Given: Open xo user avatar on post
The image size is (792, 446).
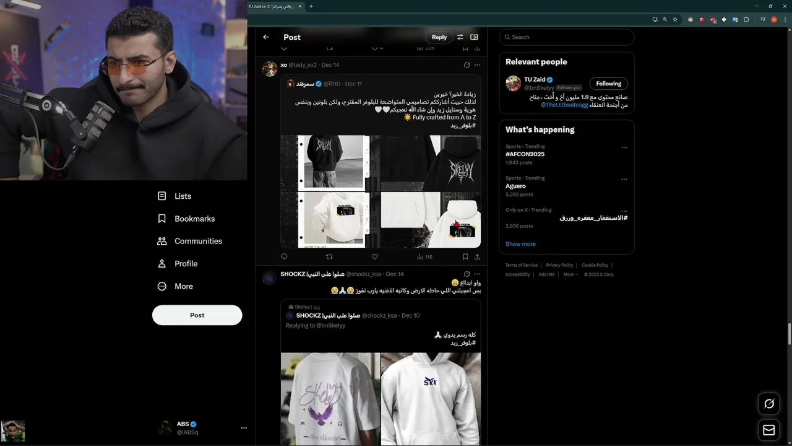Looking at the screenshot, I should [x=270, y=69].
